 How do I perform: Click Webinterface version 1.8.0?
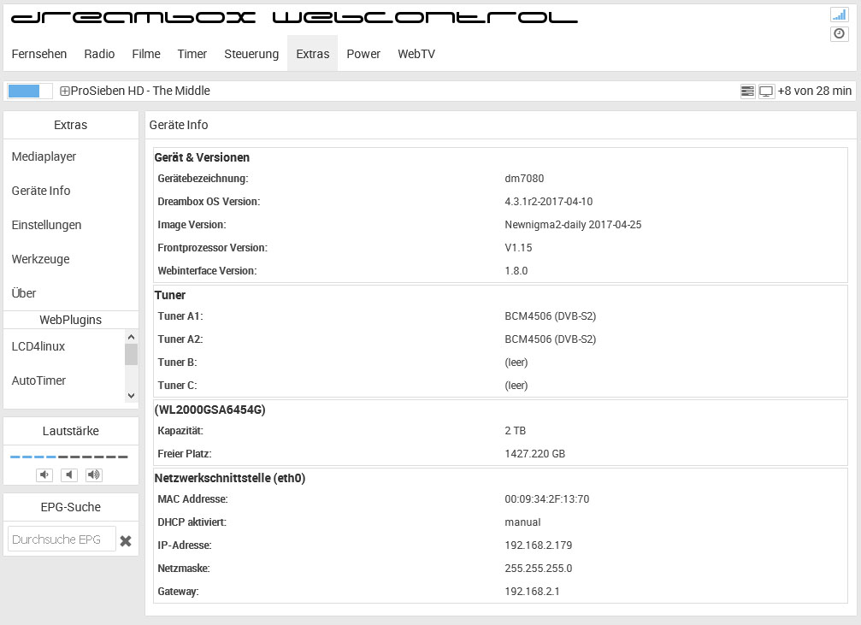click(516, 271)
